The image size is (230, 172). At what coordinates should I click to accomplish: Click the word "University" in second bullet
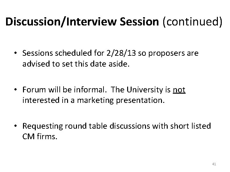point(144,90)
